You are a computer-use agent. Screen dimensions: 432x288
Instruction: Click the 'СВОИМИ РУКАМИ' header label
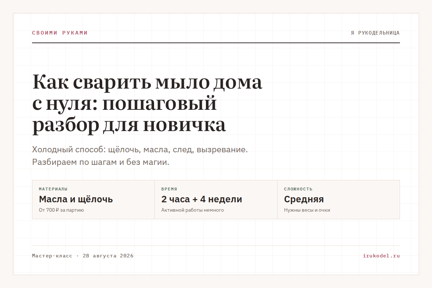tap(60, 33)
